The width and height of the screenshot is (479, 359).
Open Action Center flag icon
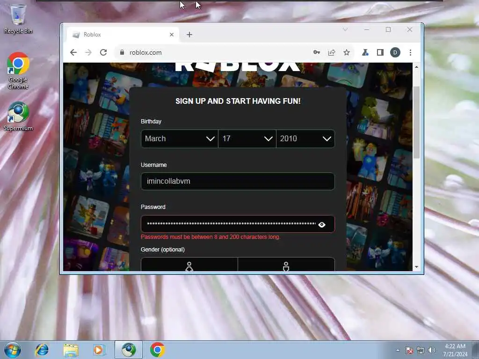[x=409, y=350]
